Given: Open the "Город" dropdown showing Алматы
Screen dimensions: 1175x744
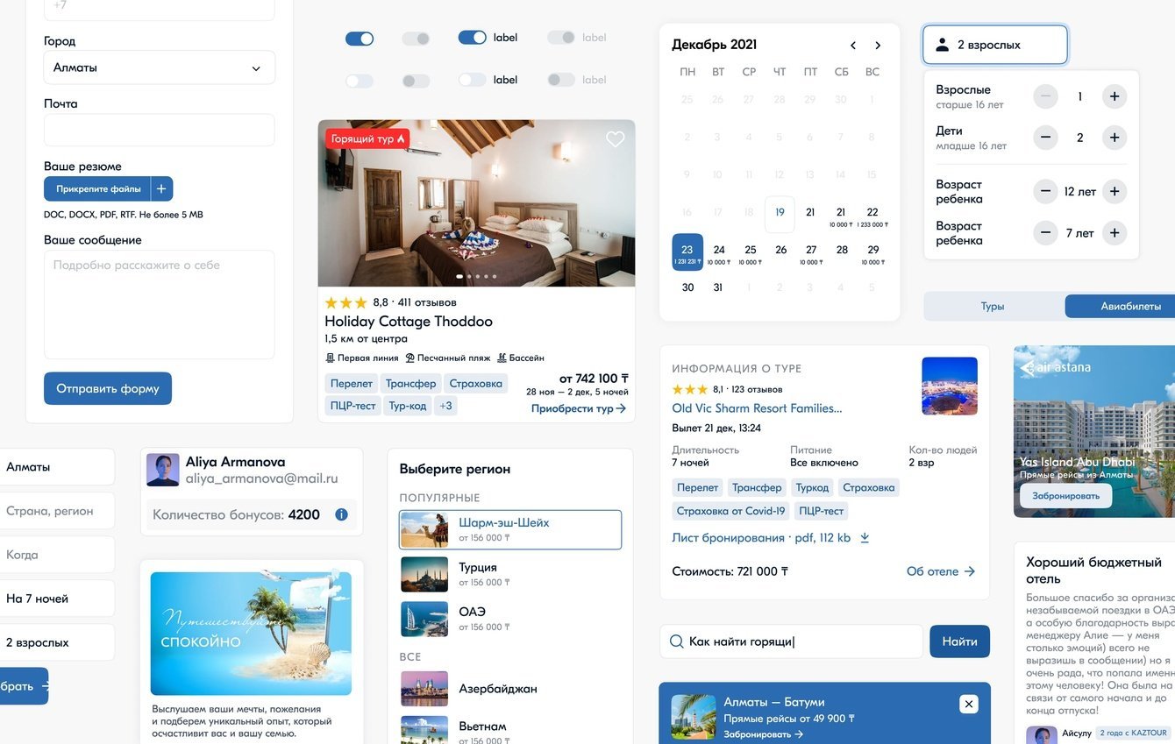Looking at the screenshot, I should pos(159,67).
